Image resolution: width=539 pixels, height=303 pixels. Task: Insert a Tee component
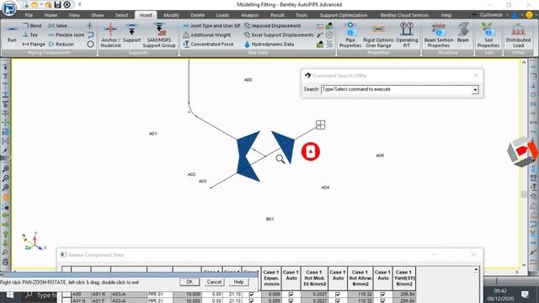point(30,35)
